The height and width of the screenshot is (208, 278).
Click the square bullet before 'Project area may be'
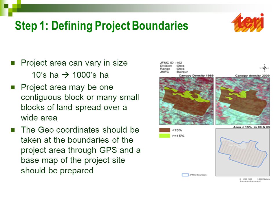click(x=13, y=87)
